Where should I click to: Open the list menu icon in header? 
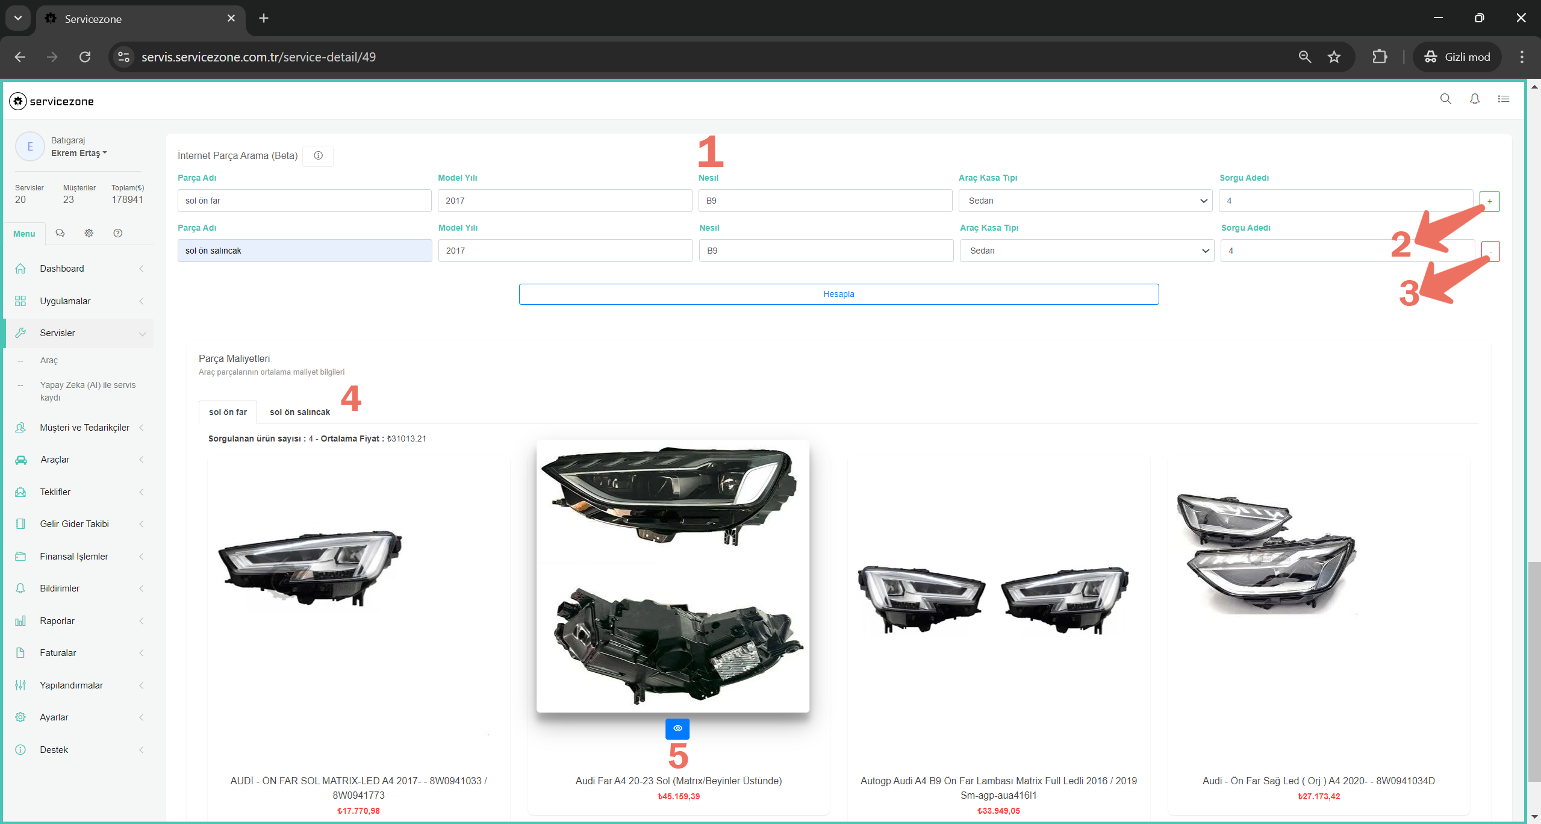click(1504, 99)
